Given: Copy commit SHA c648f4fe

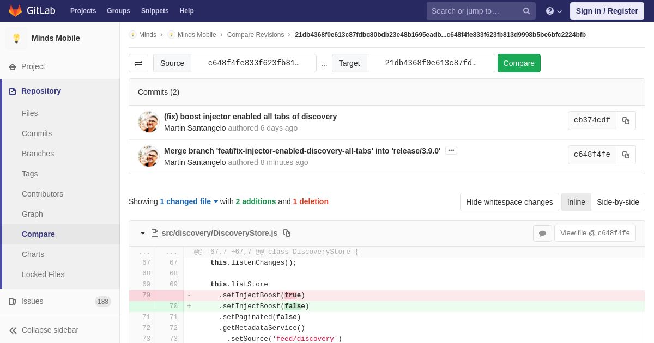Looking at the screenshot, I should pos(626,155).
